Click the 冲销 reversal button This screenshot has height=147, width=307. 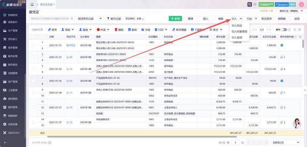click(x=146, y=30)
